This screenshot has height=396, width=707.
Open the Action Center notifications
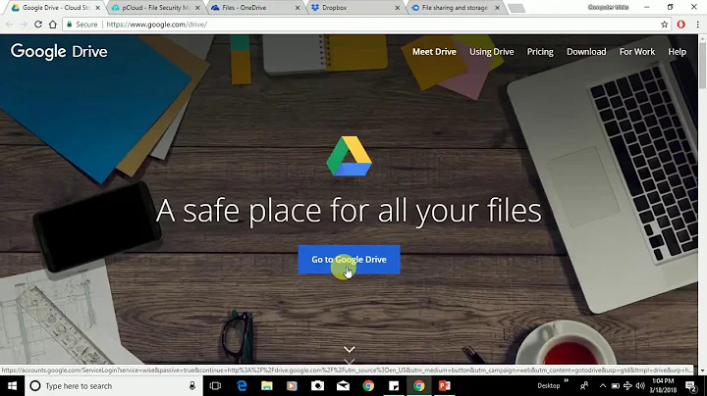pos(690,385)
